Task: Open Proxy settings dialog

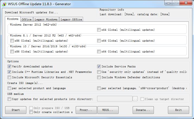Action: pos(86,110)
